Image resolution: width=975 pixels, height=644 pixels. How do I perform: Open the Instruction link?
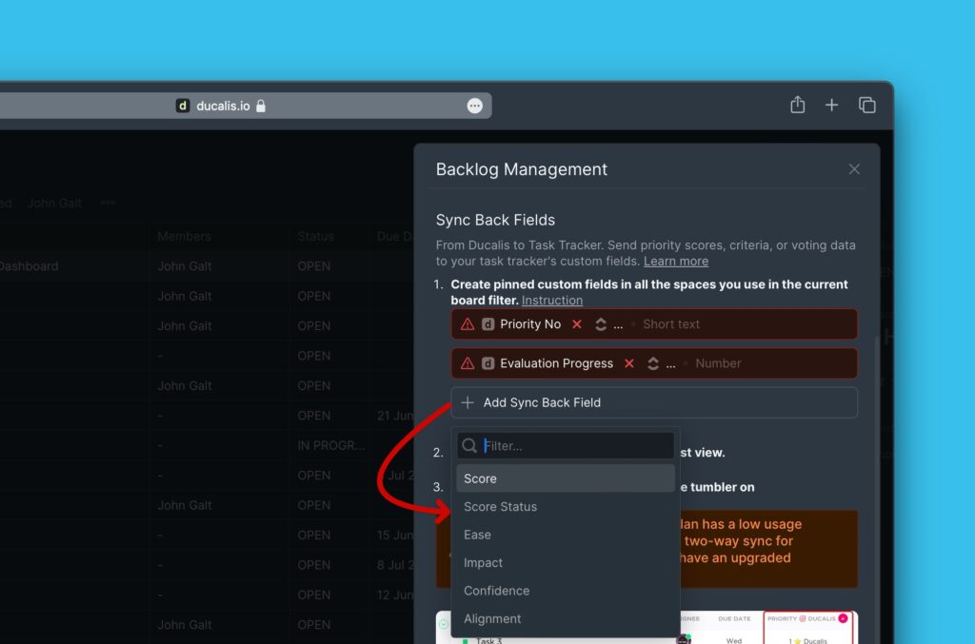[552, 301]
